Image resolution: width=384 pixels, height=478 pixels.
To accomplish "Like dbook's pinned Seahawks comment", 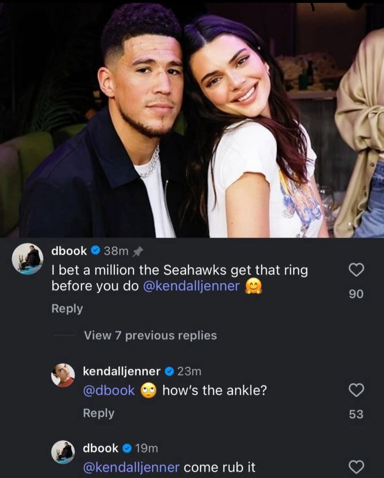I will point(356,270).
